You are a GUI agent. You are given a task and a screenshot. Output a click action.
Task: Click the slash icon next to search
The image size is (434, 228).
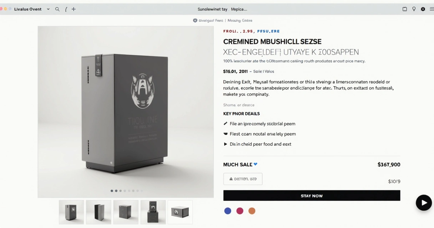(x=66, y=9)
